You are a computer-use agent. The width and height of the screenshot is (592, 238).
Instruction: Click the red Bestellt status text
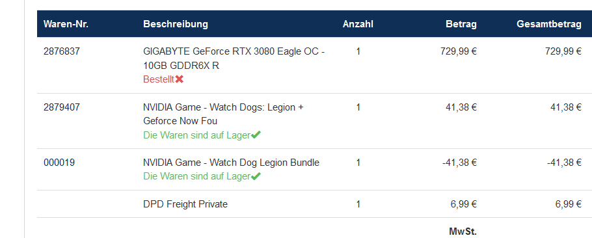click(159, 79)
